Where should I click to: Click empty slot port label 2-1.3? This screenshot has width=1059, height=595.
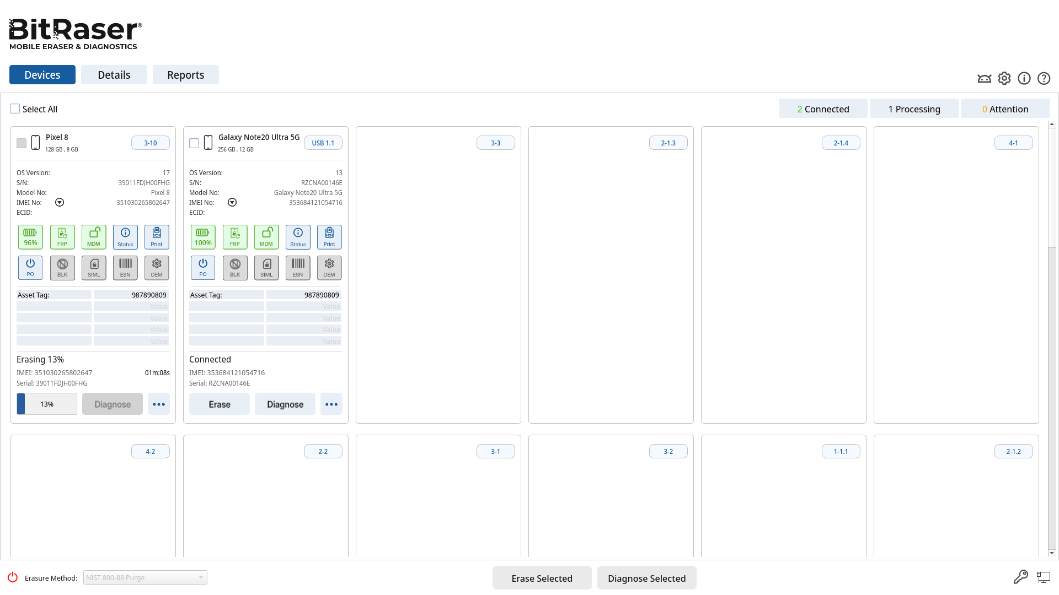[668, 143]
